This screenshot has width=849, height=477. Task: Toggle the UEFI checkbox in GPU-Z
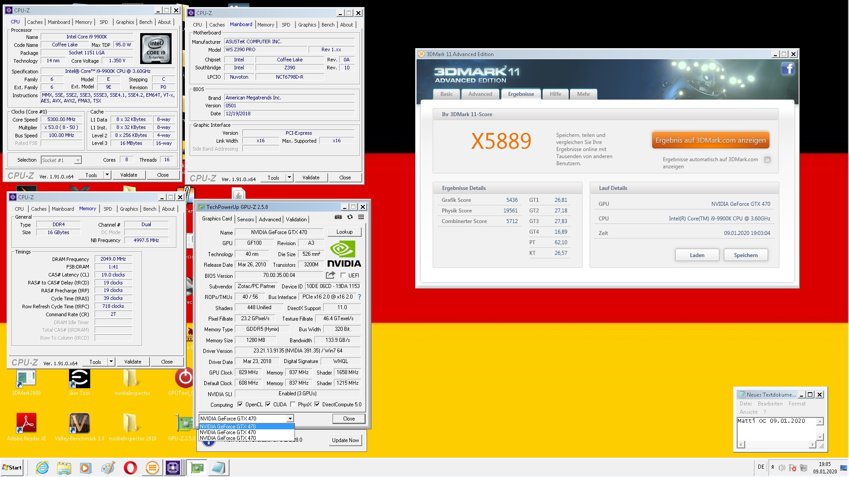pyautogui.click(x=343, y=276)
